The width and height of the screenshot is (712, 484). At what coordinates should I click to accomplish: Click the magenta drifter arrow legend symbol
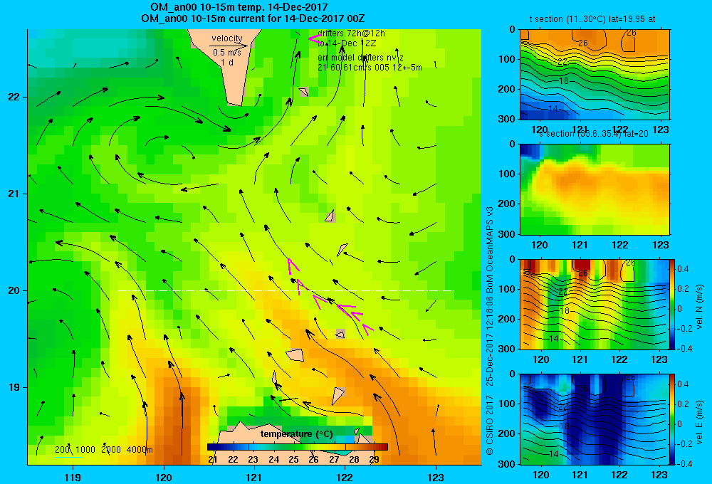[314, 39]
